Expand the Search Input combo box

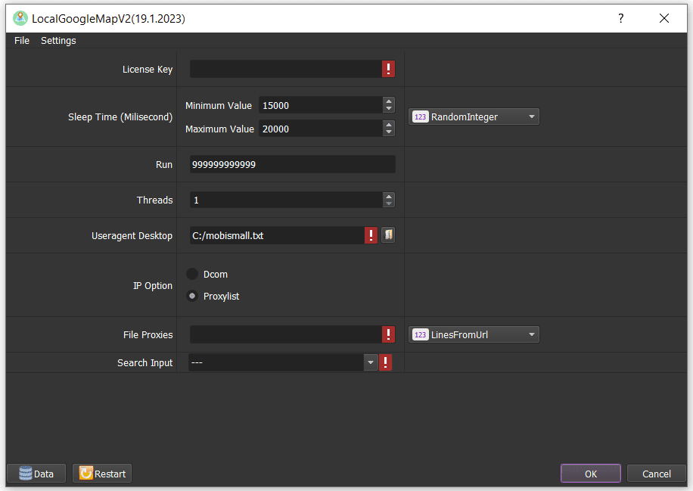371,362
